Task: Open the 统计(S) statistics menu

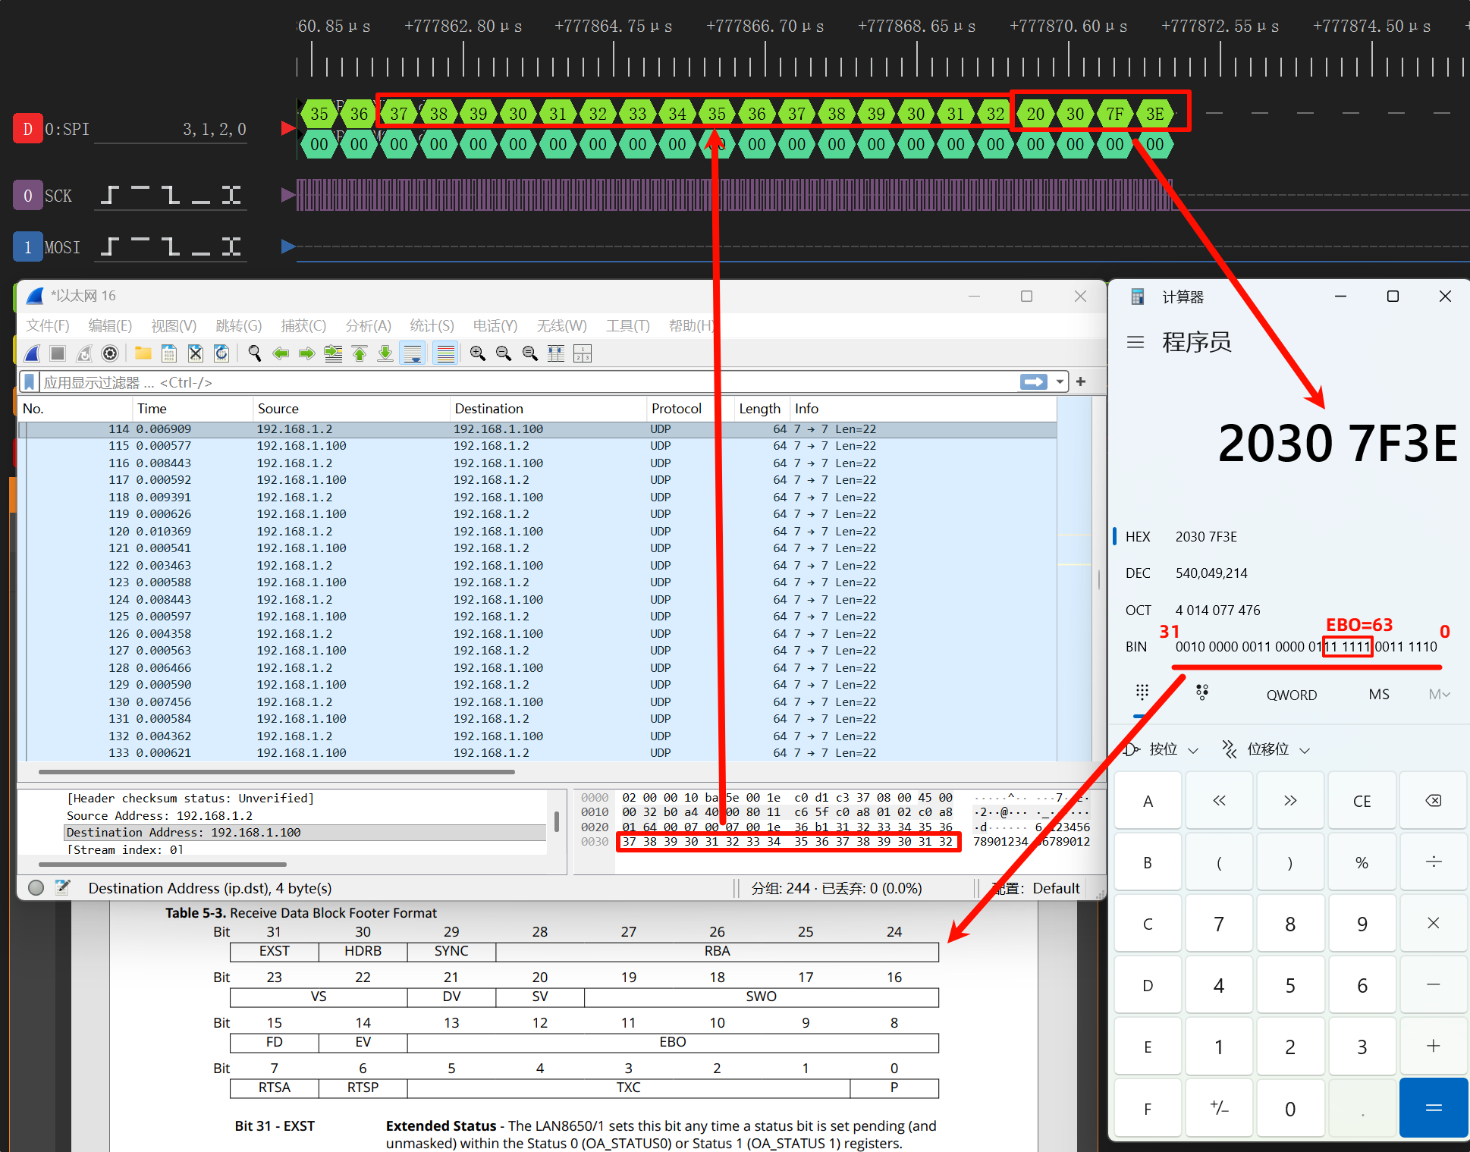Action: tap(431, 326)
